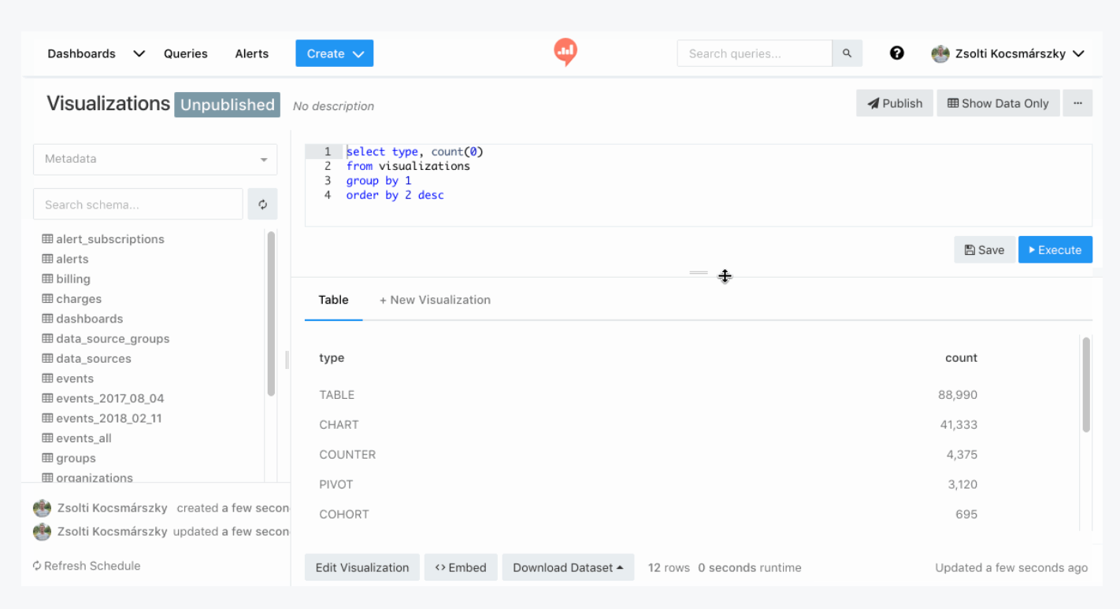The image size is (1120, 609).
Task: Click the 'type' column header
Action: (332, 358)
